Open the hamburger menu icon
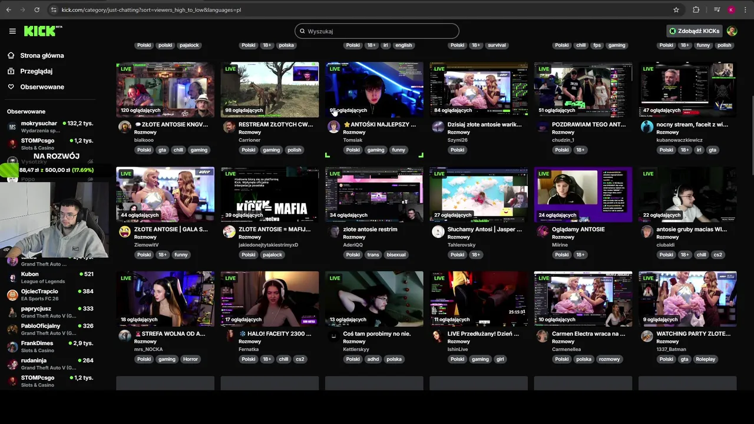This screenshot has height=424, width=754. tap(12, 31)
